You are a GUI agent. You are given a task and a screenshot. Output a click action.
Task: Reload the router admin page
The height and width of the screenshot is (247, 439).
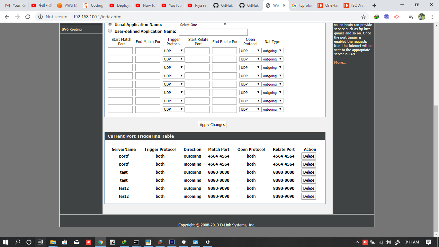point(28,17)
